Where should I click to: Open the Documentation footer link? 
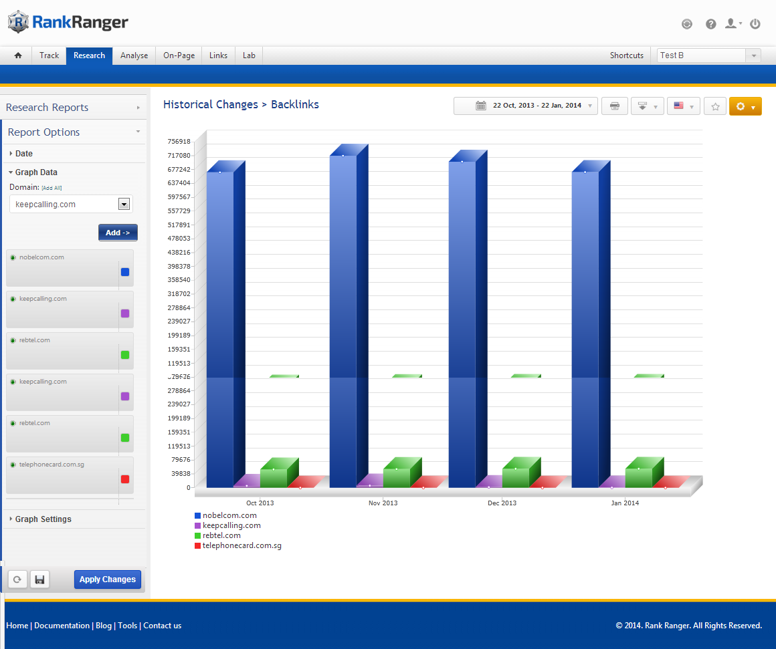tap(62, 626)
